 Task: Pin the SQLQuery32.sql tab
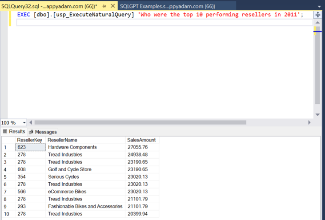(x=104, y=6)
